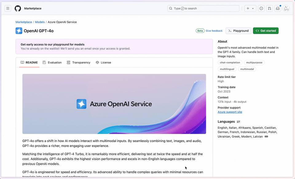
Task: Open the notifications inbox
Action: [278, 9]
